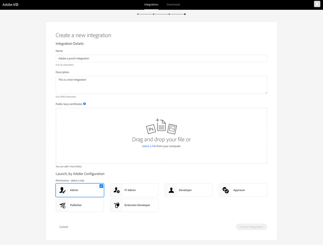Switch to the Integrations tab
Viewport: 323px width, 245px height.
point(151,5)
